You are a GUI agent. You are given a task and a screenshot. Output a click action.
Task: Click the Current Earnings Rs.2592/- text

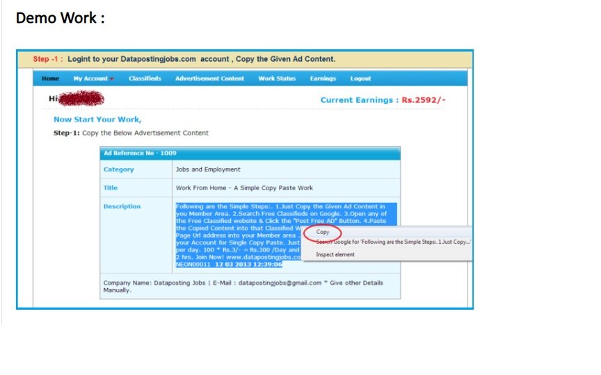point(383,100)
